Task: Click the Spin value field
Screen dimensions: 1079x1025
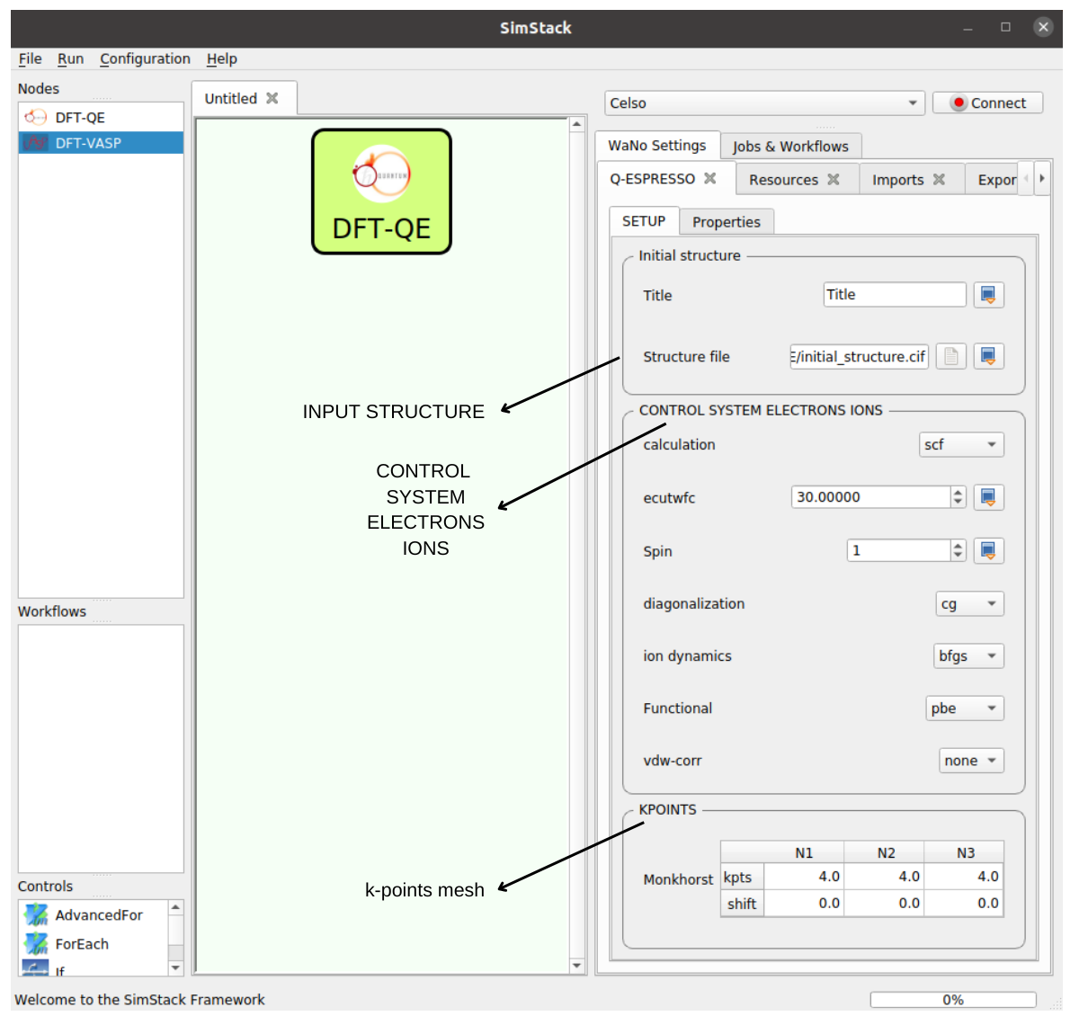Action: click(898, 550)
